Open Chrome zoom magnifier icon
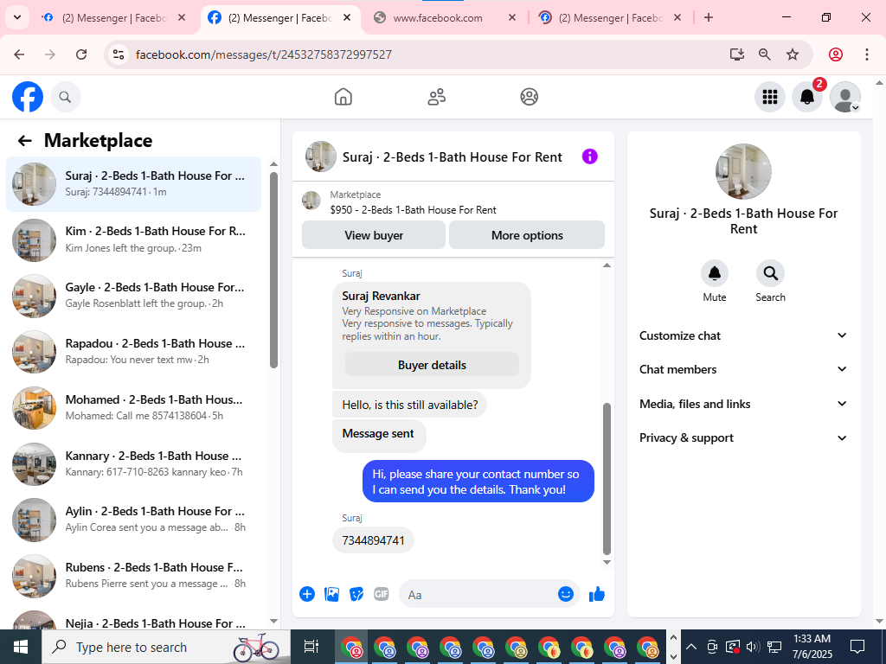The height and width of the screenshot is (664, 886). coord(765,54)
